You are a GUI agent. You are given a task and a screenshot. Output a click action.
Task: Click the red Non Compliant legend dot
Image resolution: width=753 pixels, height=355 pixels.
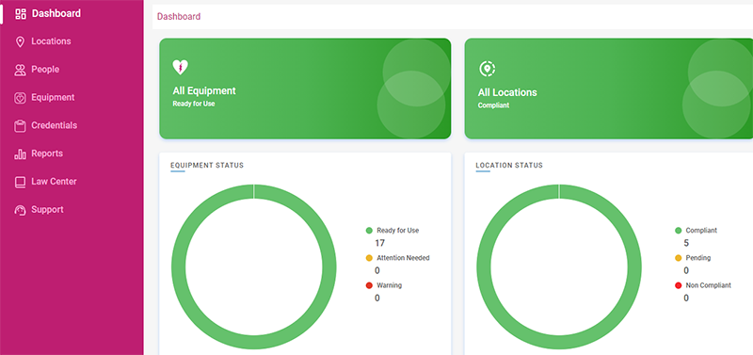(678, 285)
